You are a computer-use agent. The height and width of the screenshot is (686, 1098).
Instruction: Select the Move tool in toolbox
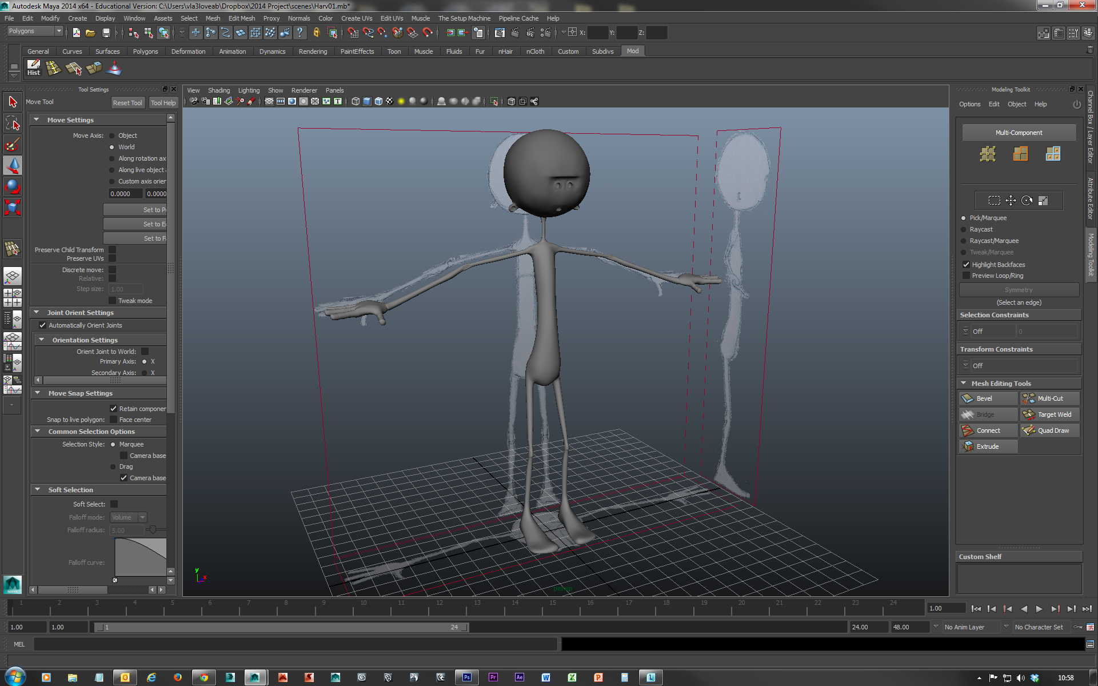[x=13, y=166]
